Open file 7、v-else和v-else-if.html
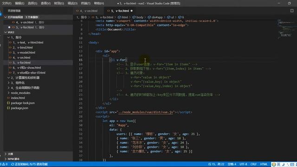The height and width of the screenshot is (167, 297). [38, 72]
